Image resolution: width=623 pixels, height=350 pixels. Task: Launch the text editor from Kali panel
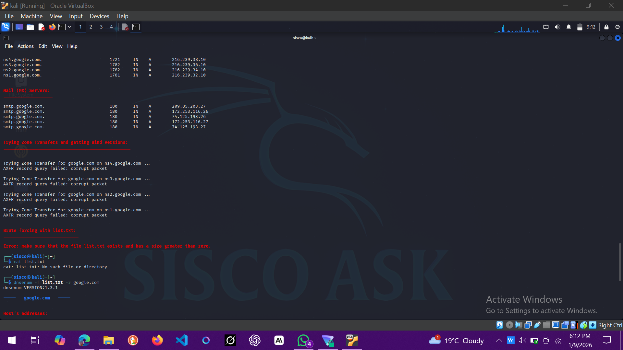(x=41, y=27)
